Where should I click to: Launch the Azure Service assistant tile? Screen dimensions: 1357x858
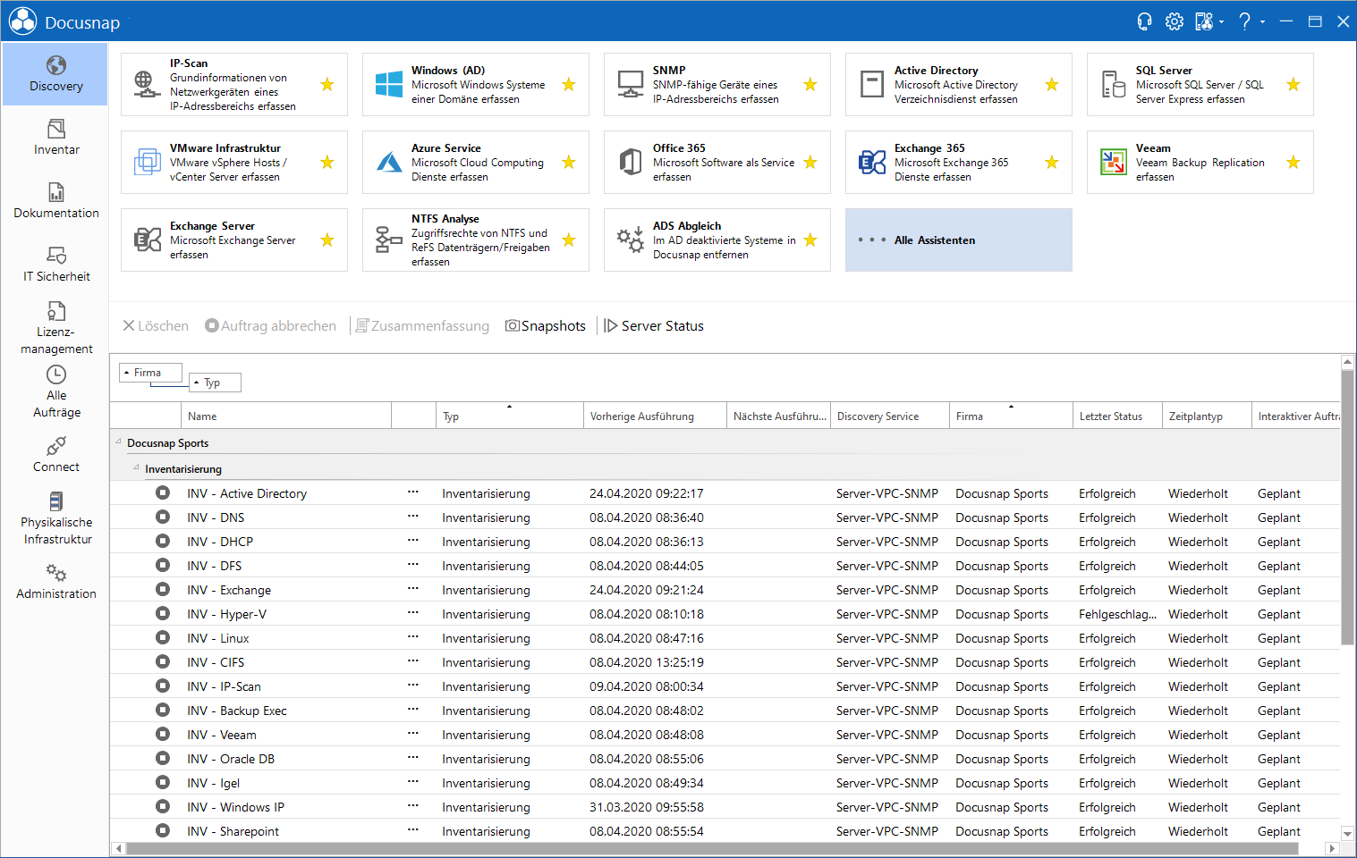pos(476,163)
